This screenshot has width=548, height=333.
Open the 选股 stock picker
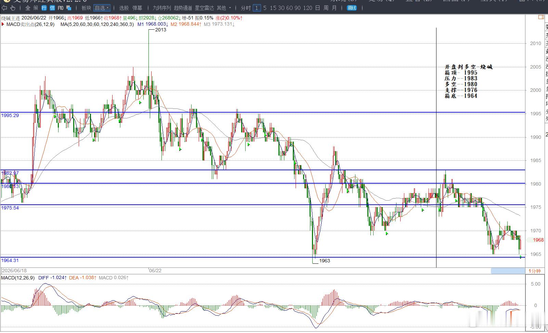point(124,8)
